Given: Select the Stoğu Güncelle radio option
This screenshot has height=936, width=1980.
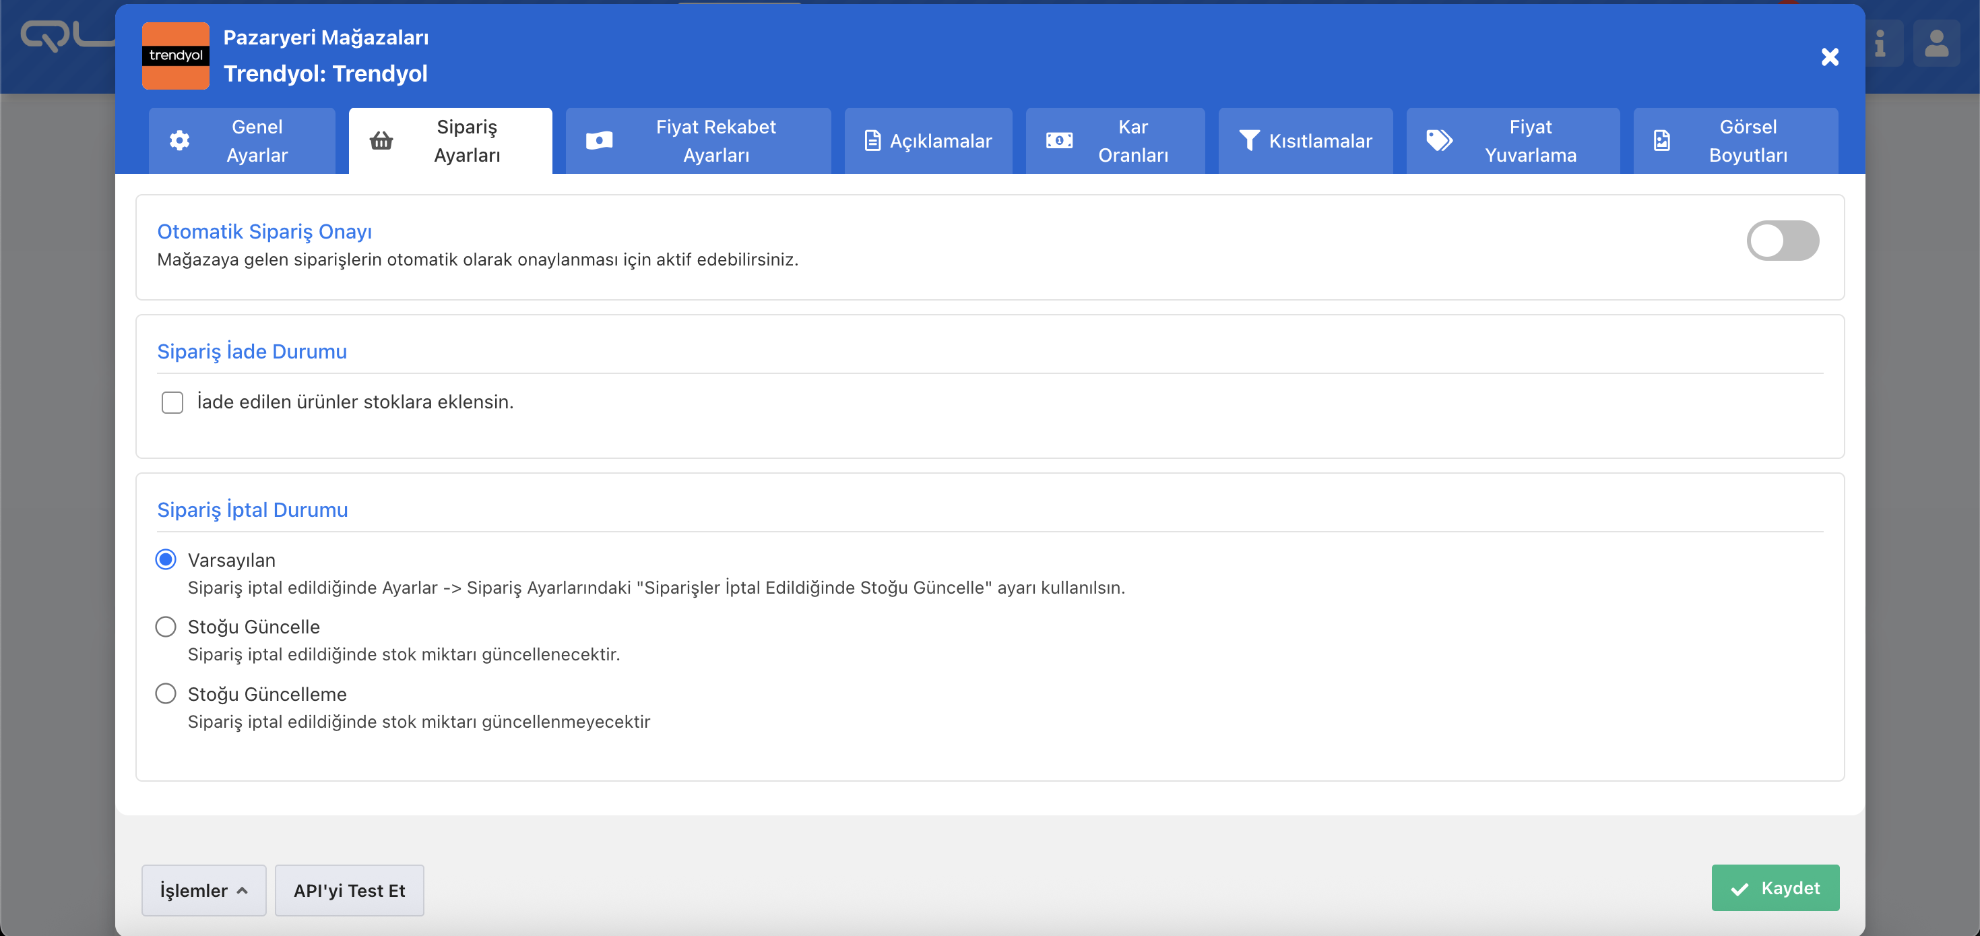Looking at the screenshot, I should point(166,627).
